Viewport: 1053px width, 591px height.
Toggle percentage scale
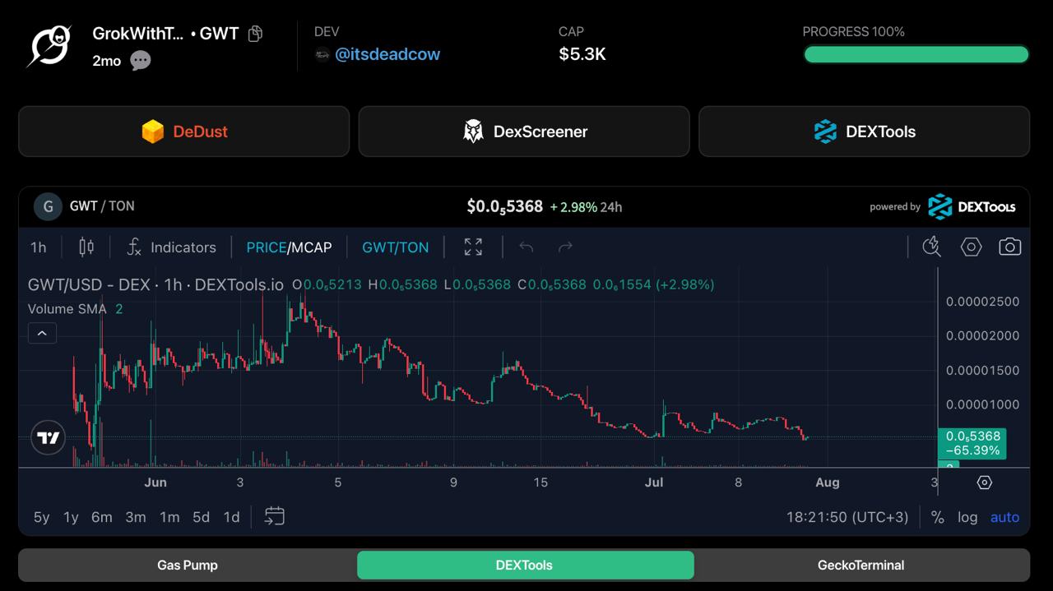click(x=937, y=517)
